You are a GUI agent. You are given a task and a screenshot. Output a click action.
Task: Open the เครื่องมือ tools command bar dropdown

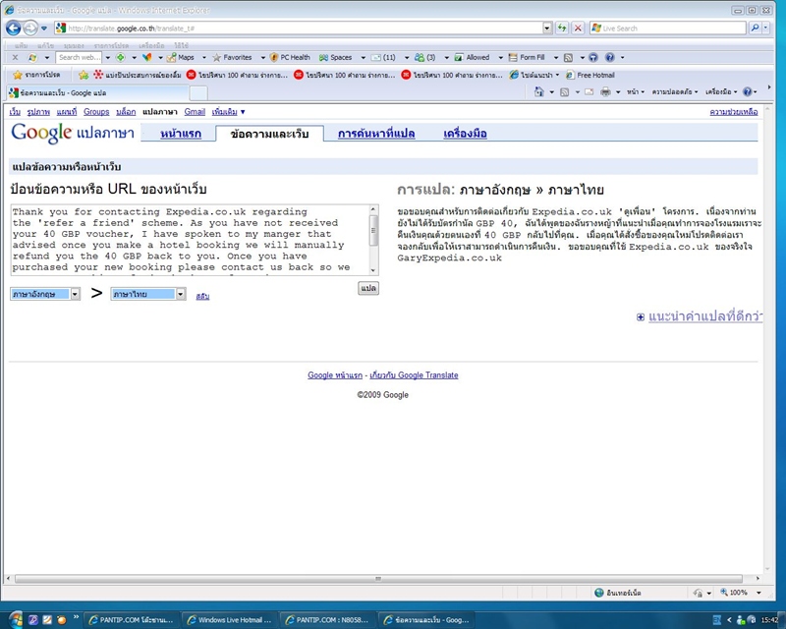[x=721, y=91]
